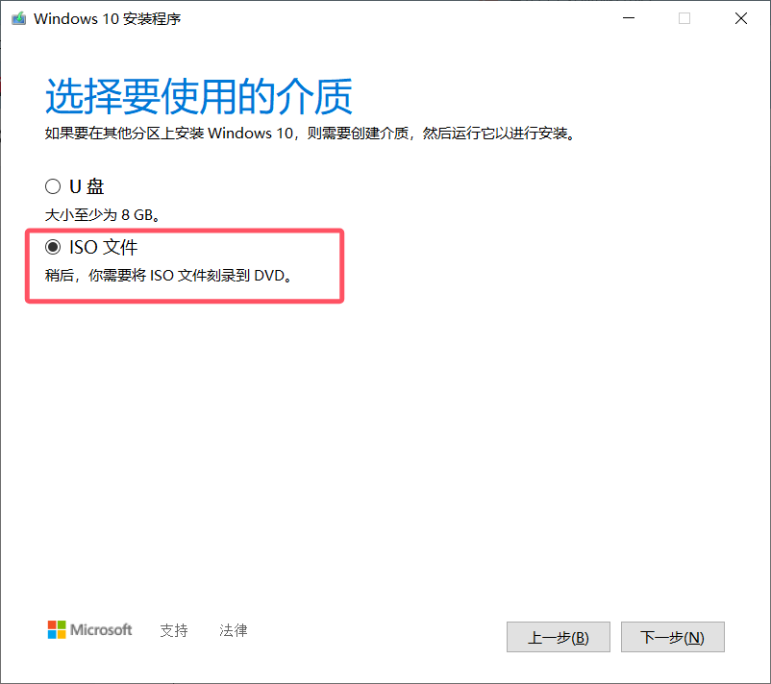Click the disabled maximize button
771x684 pixels.
[x=684, y=18]
